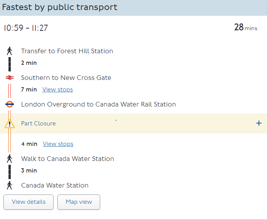Click the Part Closure warning triangle icon

coord(10,124)
